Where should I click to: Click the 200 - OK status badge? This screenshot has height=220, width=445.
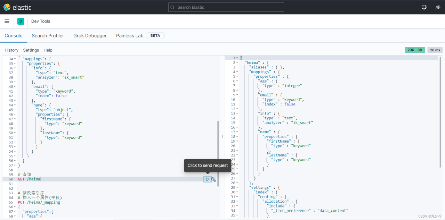point(415,50)
